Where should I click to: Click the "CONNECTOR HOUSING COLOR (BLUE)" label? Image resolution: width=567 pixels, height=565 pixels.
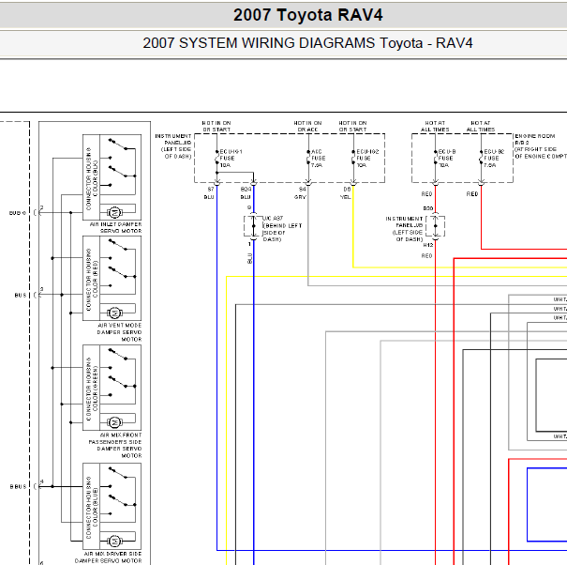pos(92,508)
